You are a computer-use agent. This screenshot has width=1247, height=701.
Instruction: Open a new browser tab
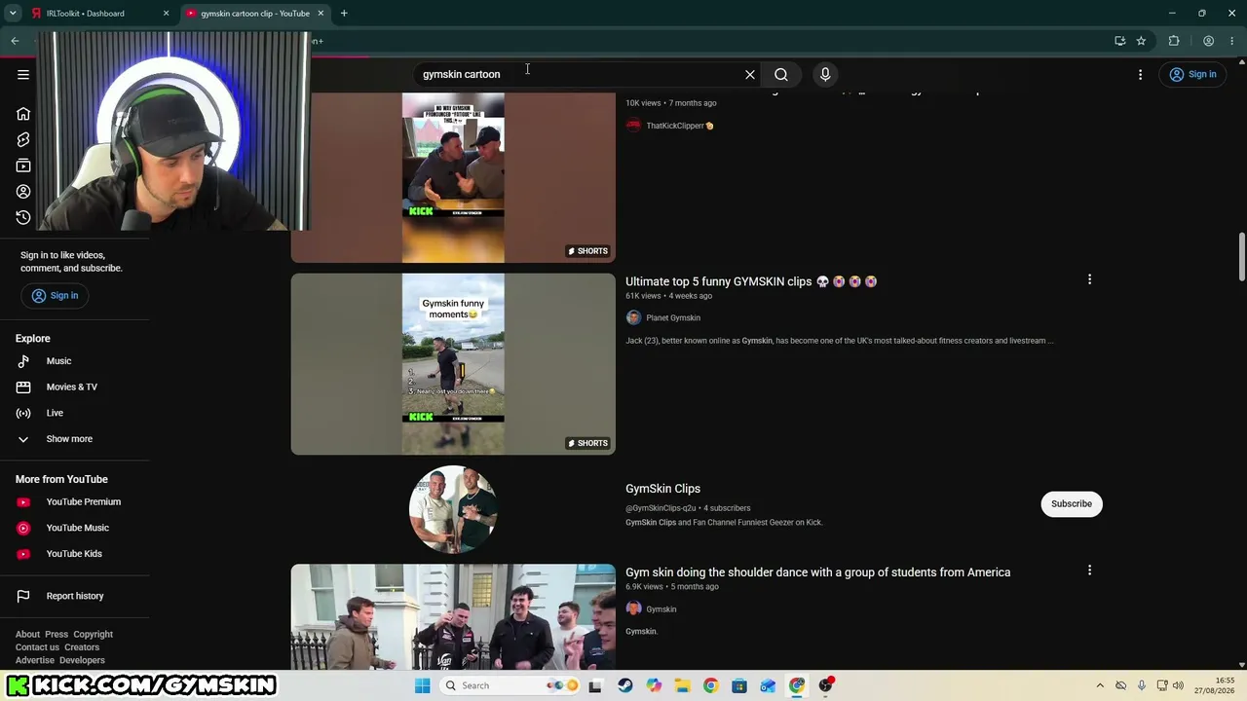point(344,14)
